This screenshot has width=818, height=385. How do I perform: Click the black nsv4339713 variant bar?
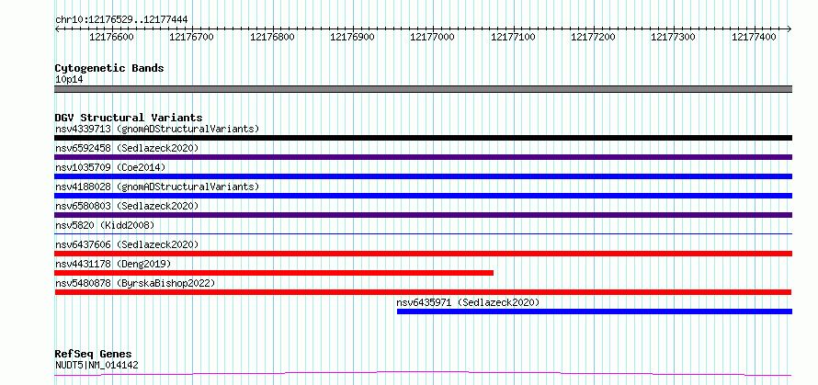pos(423,138)
